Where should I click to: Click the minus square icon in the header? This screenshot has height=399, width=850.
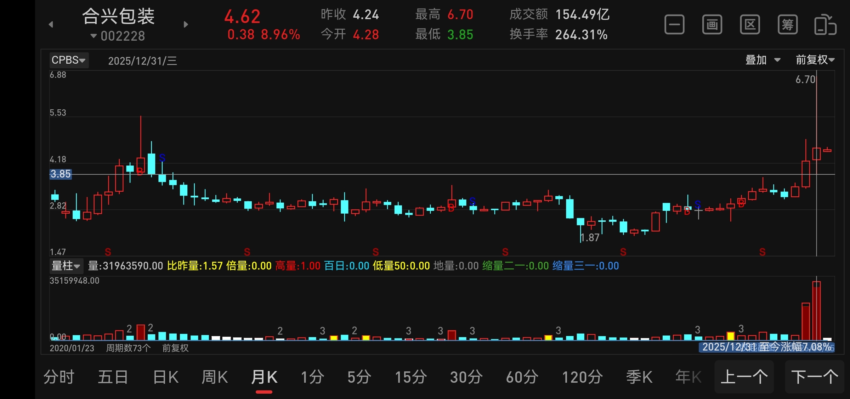[x=674, y=25]
